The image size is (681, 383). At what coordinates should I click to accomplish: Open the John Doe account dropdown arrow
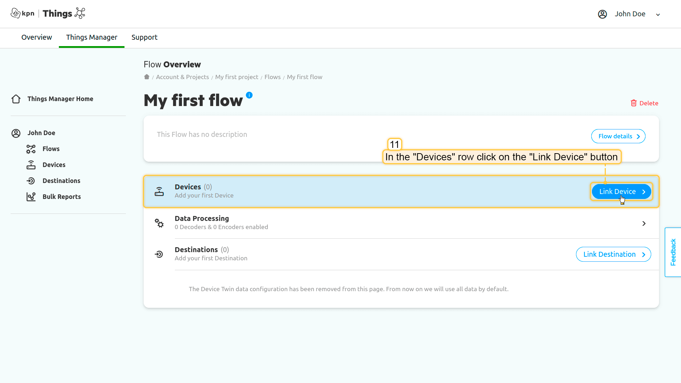[658, 15]
